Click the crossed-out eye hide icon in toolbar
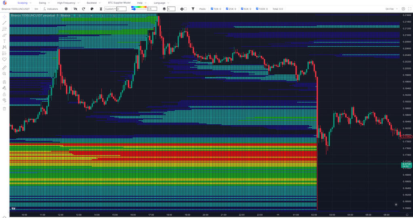This screenshot has height=218, width=413. 75,9
